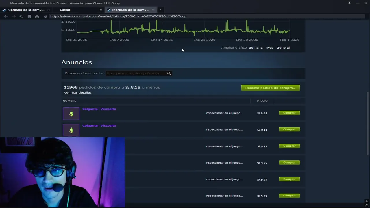Click the Dic 31 2025 graph date label
370x208 pixels.
coord(77,40)
